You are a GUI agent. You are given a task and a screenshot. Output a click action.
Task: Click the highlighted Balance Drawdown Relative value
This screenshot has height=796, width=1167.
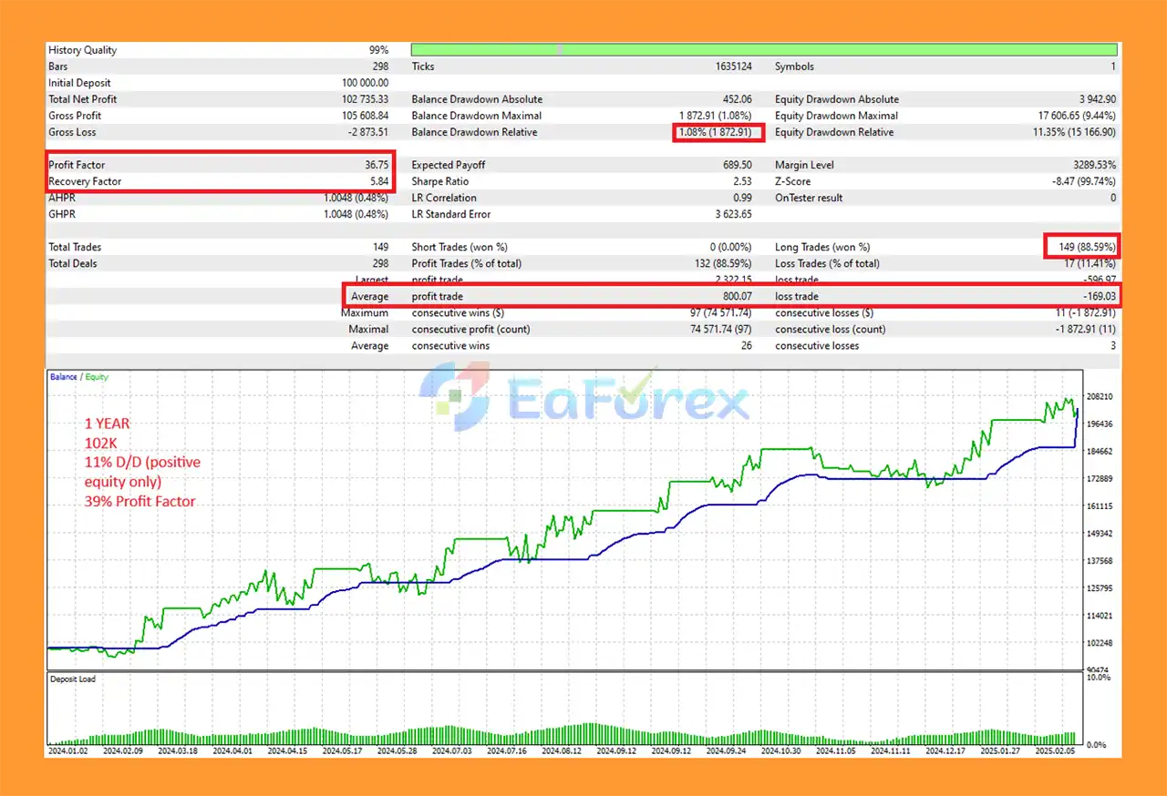pos(718,132)
